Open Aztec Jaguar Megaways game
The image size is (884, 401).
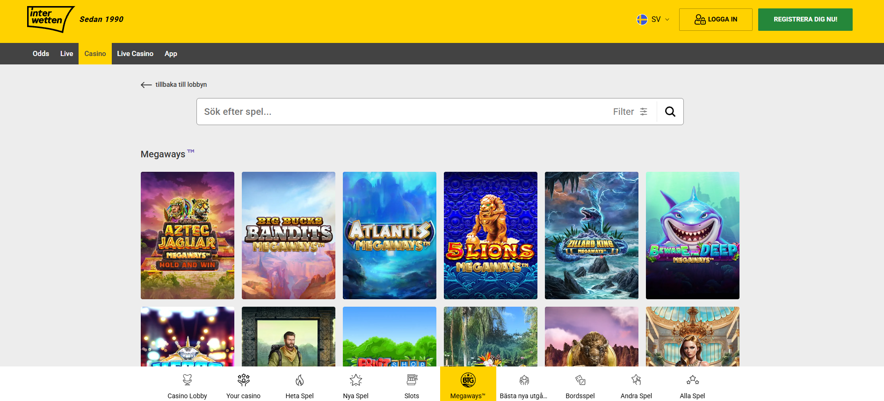click(188, 235)
